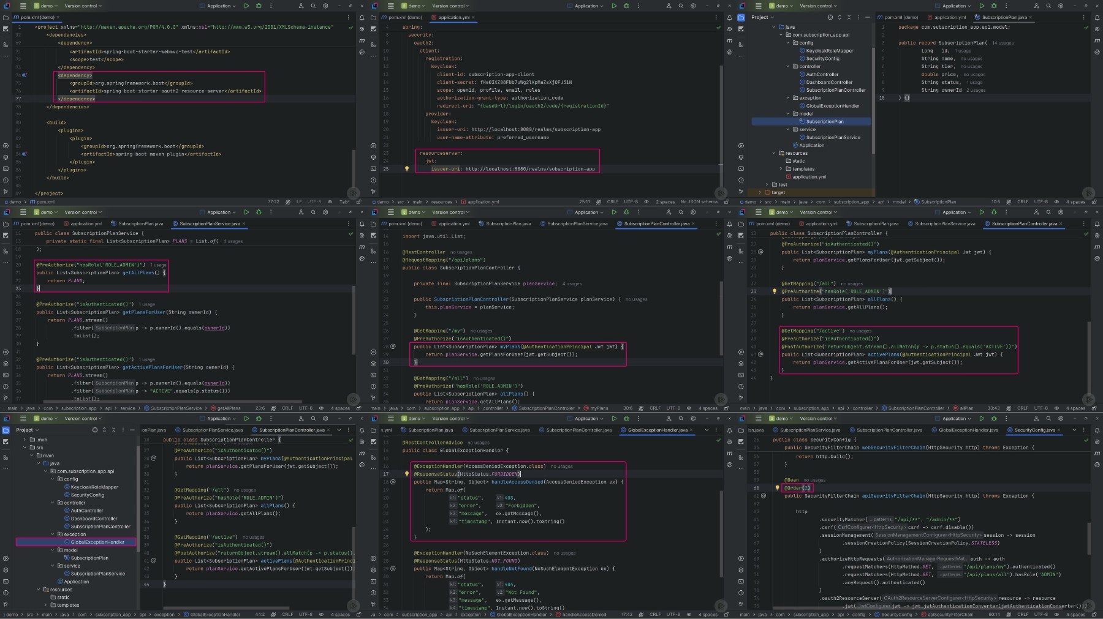
Task: Open more run actions kebab in active application.yml window
Action: click(639, 6)
